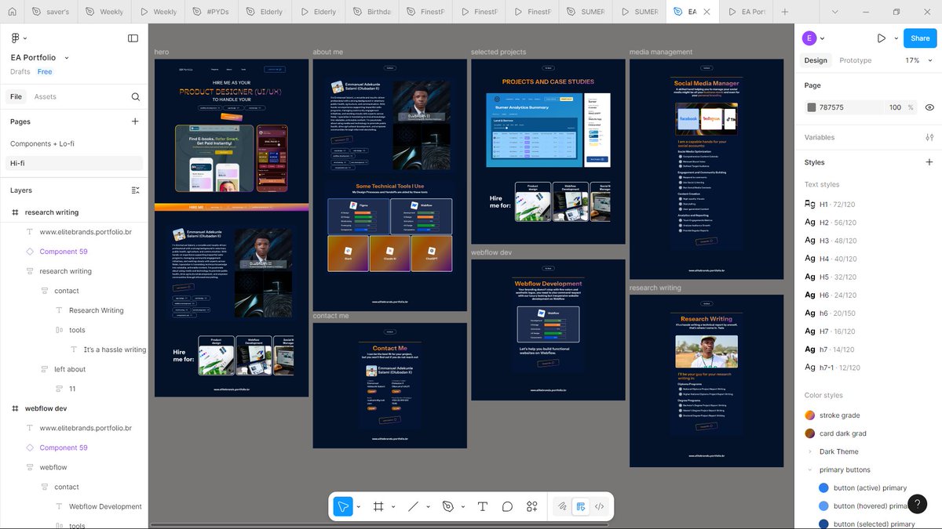This screenshot has width=942, height=529.
Task: Toggle page background visibility eye icon
Action: click(929, 107)
